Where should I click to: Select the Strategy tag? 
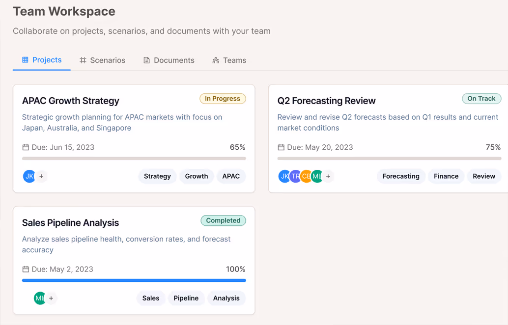click(157, 176)
